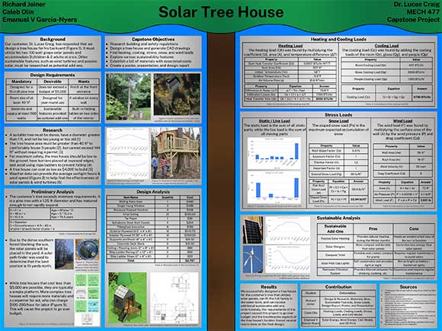
Task: Click the course code "MECH 477"
Action: click(x=423, y=12)
